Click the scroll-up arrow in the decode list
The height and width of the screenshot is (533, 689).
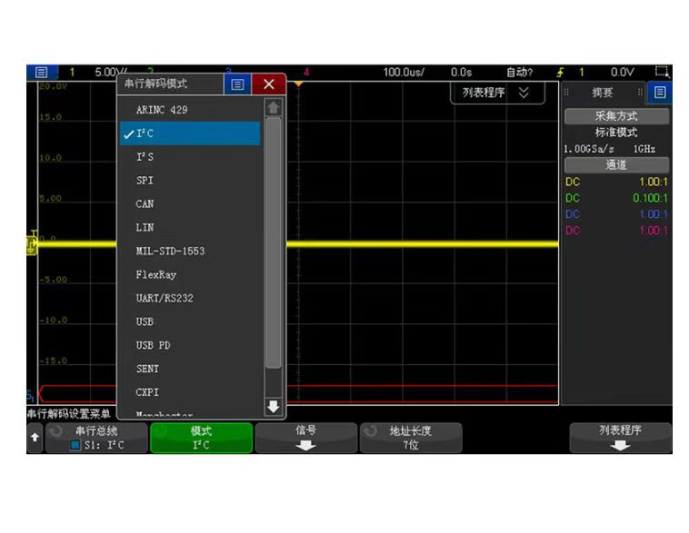(x=273, y=108)
